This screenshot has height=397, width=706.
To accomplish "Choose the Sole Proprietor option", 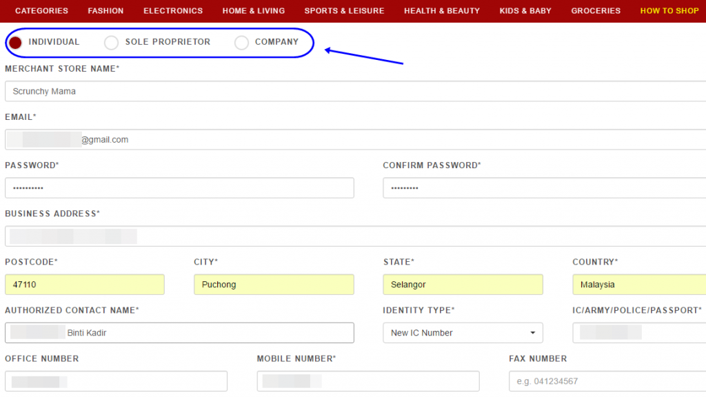I will click(x=111, y=42).
